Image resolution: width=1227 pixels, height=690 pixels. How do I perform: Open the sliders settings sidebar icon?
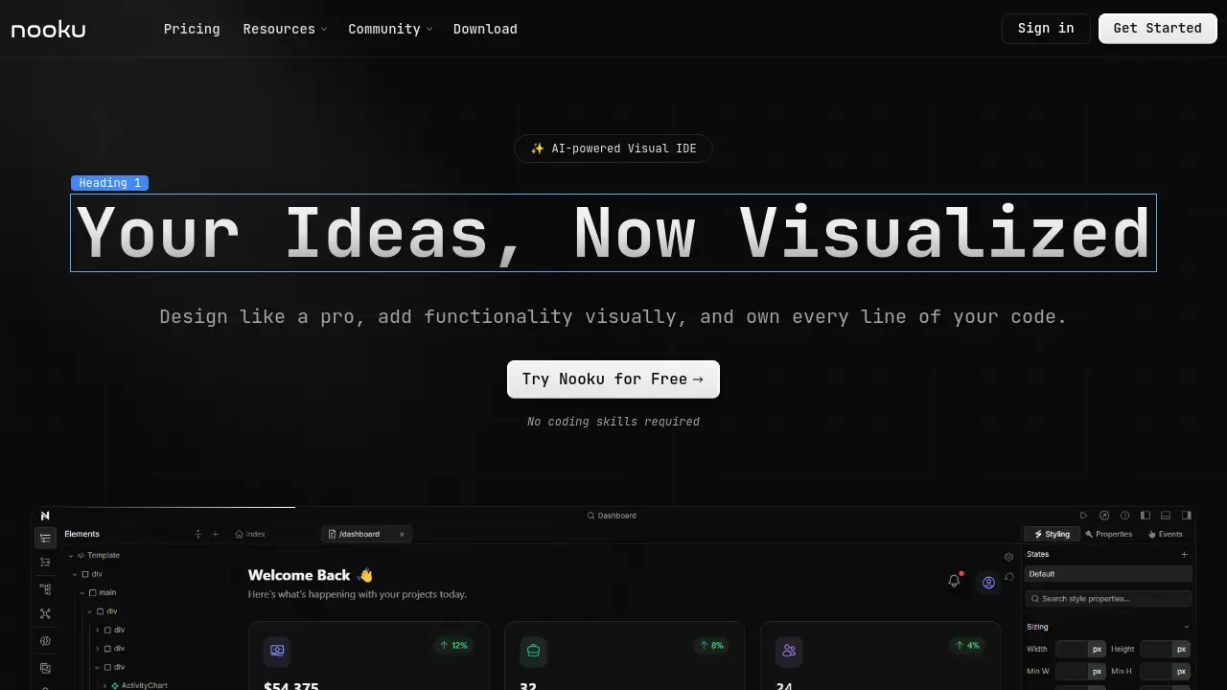coord(45,563)
